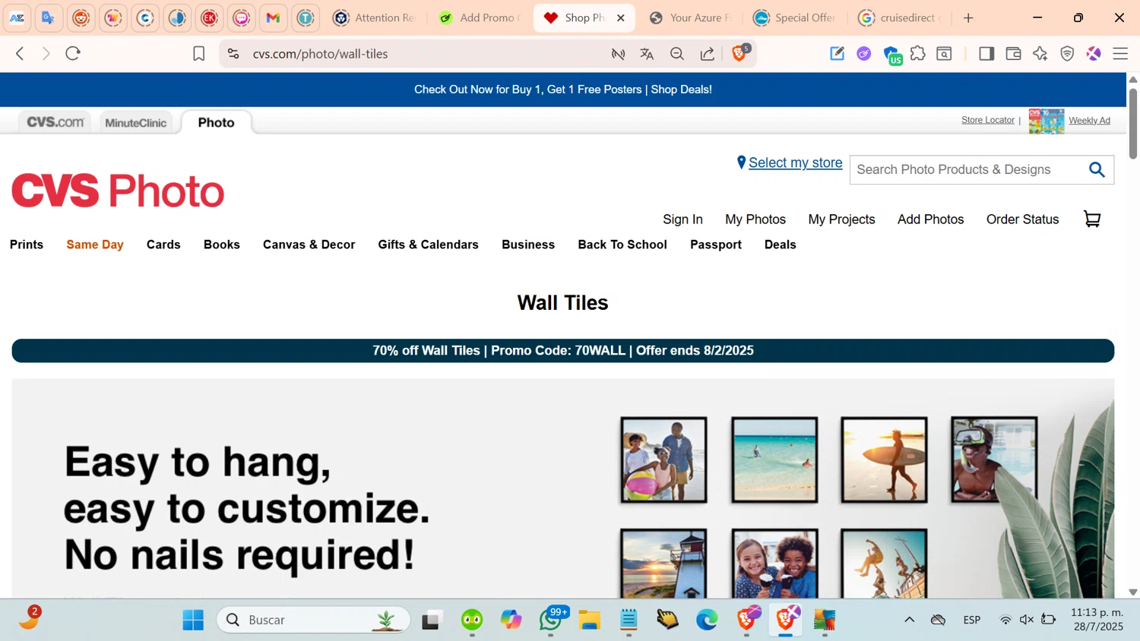Image resolution: width=1140 pixels, height=641 pixels.
Task: Click the Weekly Ad thumbnail image
Action: 1047,121
